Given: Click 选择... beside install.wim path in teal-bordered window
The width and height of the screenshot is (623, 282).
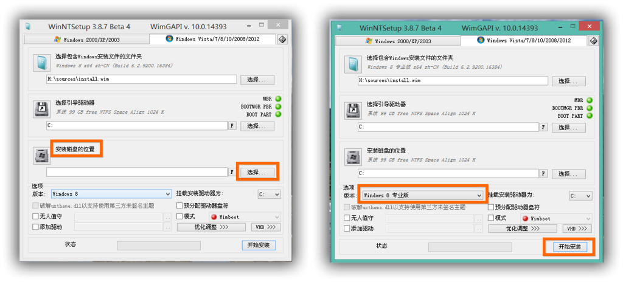Looking at the screenshot, I should point(569,81).
